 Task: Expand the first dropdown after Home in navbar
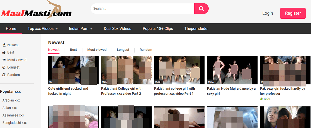click(x=56, y=29)
